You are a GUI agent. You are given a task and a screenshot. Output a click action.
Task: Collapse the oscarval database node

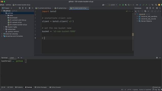tap(135, 14)
